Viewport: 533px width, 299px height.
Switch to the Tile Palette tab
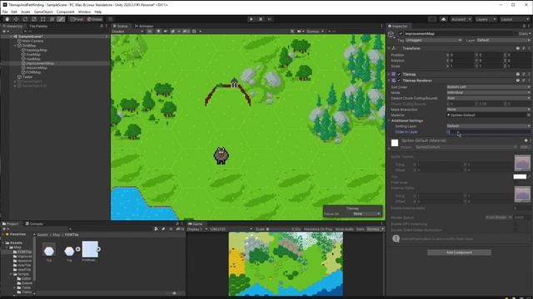pos(38,26)
